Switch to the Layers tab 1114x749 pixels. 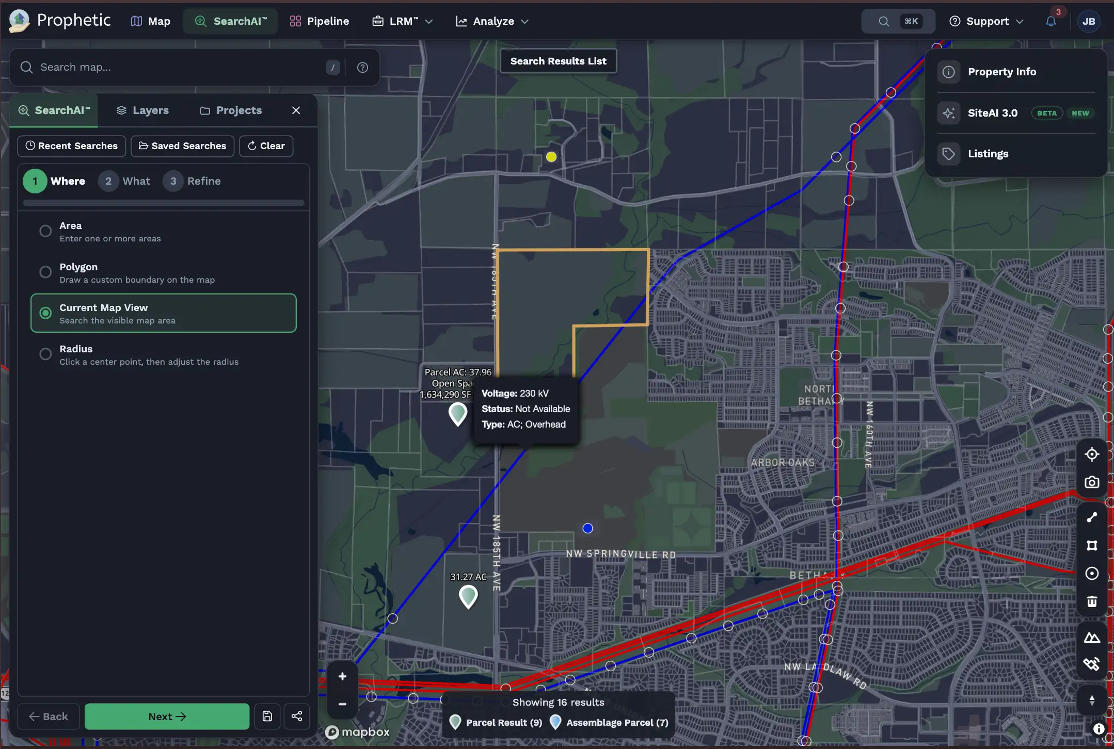tap(143, 110)
